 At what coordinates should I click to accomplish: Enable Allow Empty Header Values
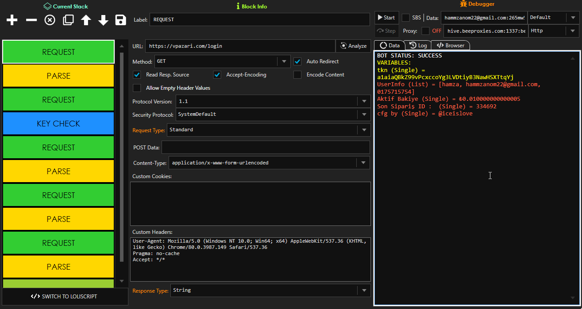click(137, 88)
